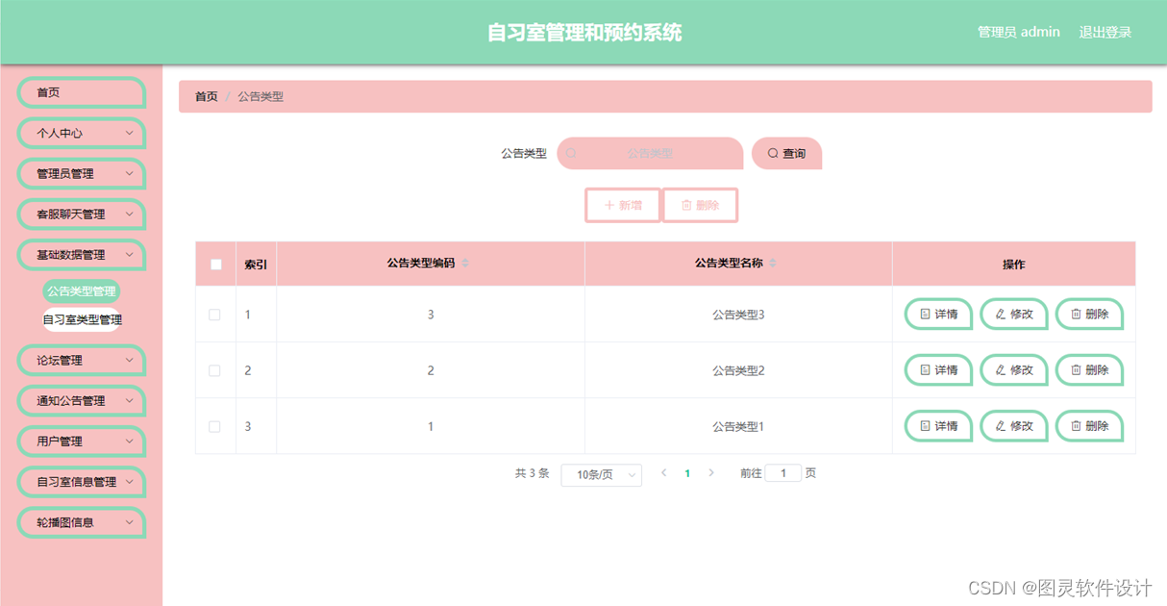Toggle the select-all checkbox in table header
Viewport: 1167px width, 606px height.
tap(215, 263)
